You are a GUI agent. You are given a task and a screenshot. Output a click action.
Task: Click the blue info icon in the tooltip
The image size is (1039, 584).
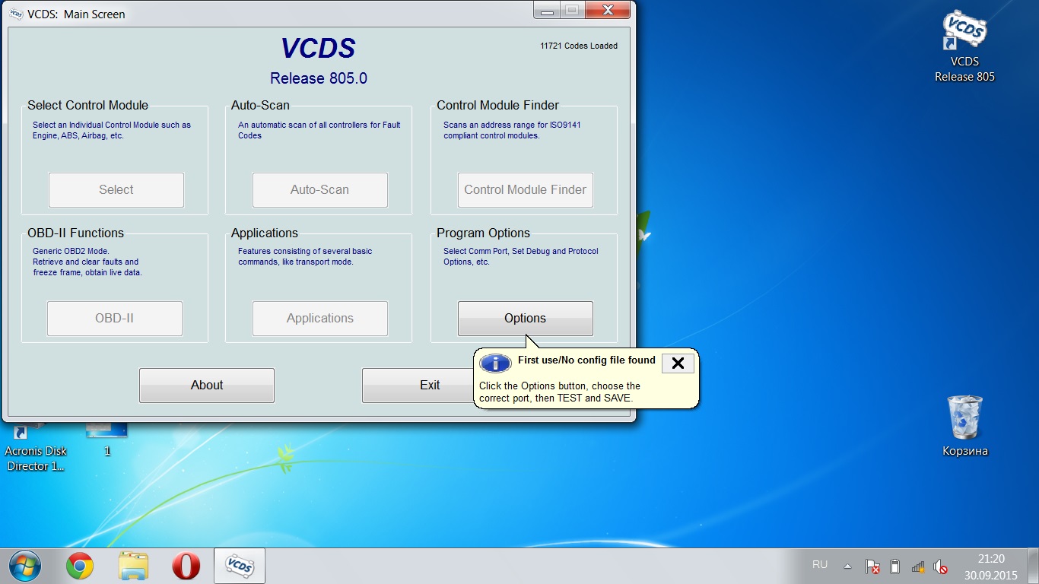495,363
